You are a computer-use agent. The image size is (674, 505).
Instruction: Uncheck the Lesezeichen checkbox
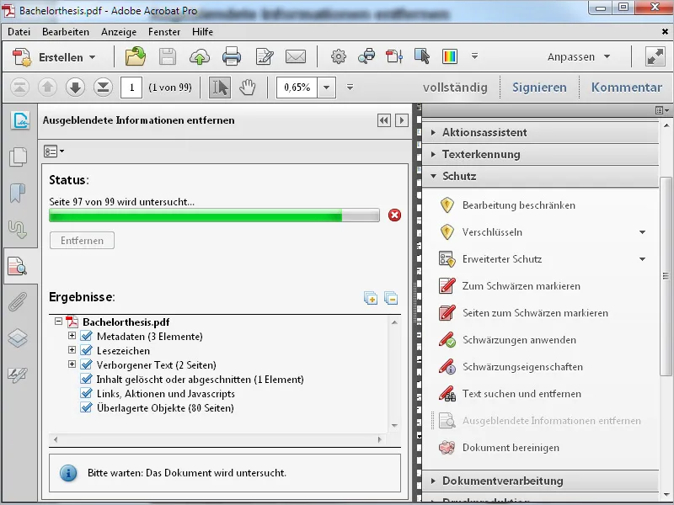tap(87, 350)
